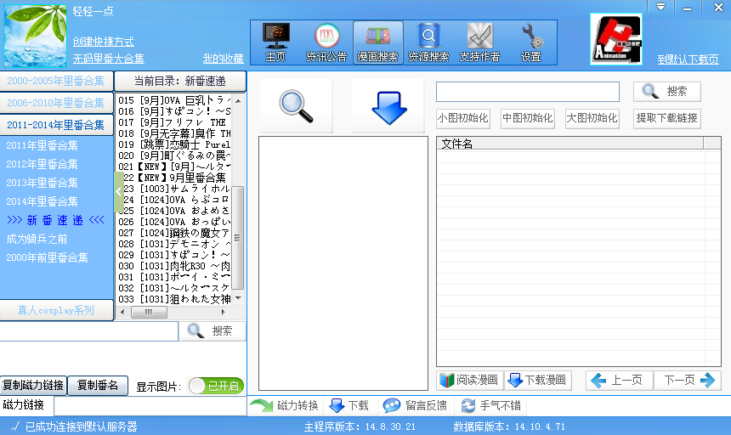Open 支持作者 support author

[x=479, y=42]
